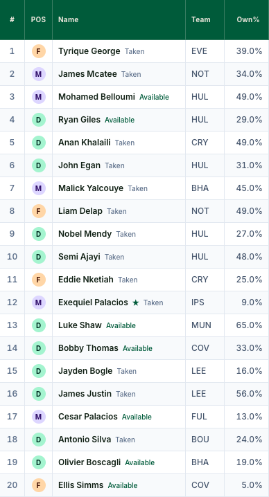Screen dimensions: 269x497
Task: Click the Available status for Bobby Thomas
Action: (137, 348)
